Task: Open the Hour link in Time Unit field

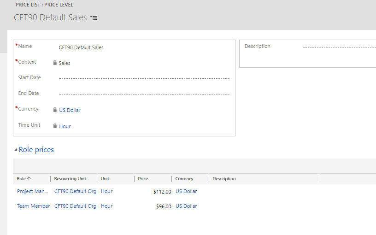Action: (x=65, y=126)
